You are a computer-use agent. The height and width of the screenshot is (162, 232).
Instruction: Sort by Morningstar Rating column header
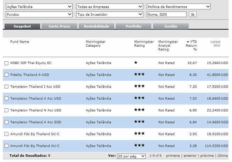pos(144,44)
